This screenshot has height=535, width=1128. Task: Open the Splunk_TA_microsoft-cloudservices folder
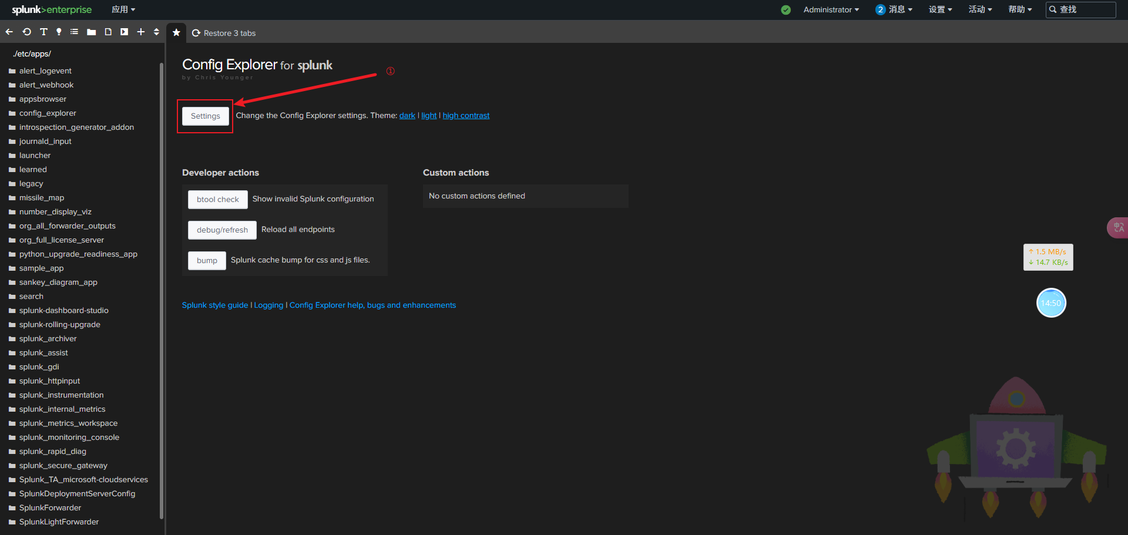point(83,480)
